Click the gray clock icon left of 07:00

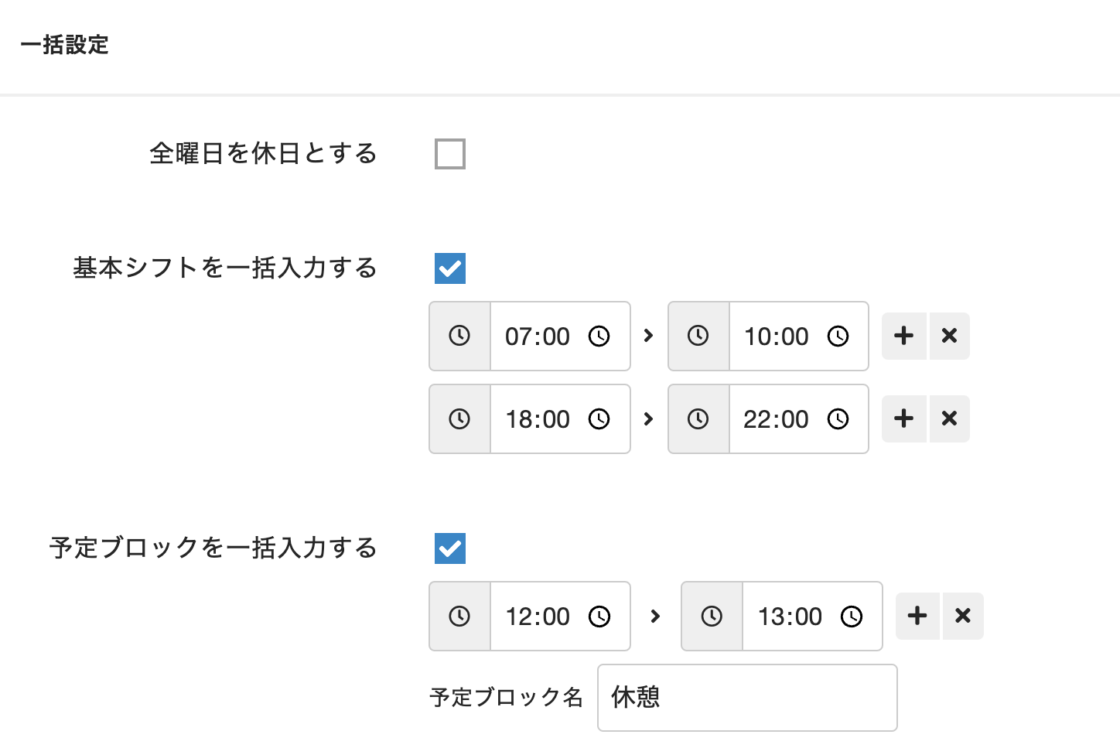pyautogui.click(x=459, y=336)
